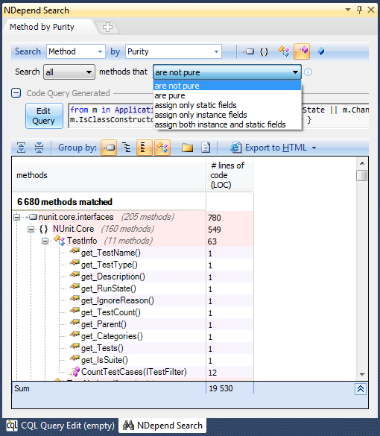Viewport: 380px width, 436px height.
Task: Pin the NDepend Search panel
Action: [x=359, y=10]
